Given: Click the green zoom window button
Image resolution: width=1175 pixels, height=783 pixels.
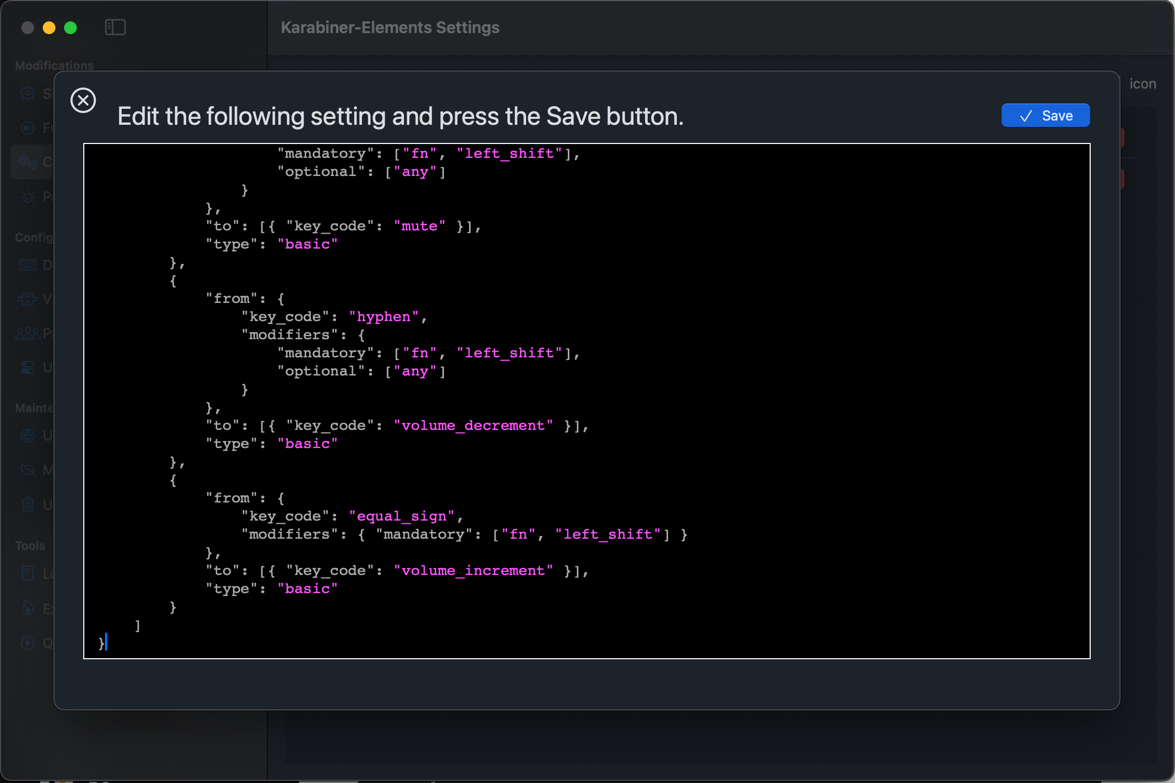Looking at the screenshot, I should (70, 28).
